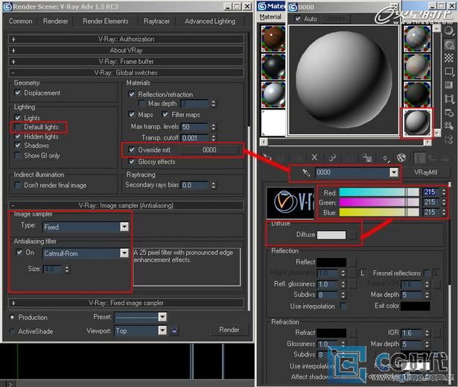Viewport: 458px width, 387px height.
Task: Toggle Show Map in Viewport icon
Action: (x=401, y=157)
